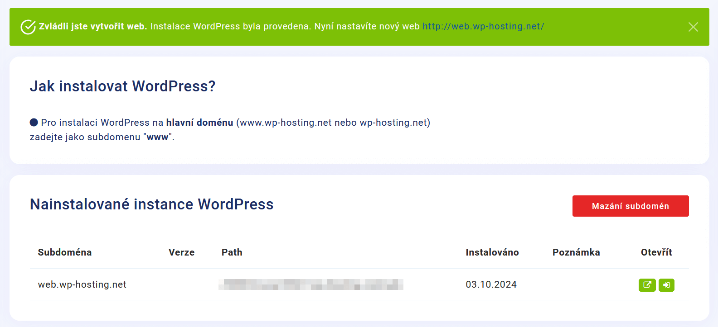
Task: Click the Zvládli jste vytvořit web message
Action: coord(93,26)
